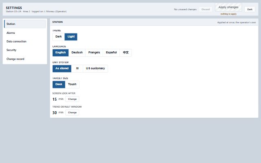261x163 pixels.
Task: Click the Discard button
Action: (206, 9)
